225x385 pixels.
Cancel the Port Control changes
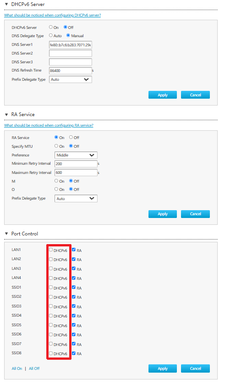click(x=195, y=368)
